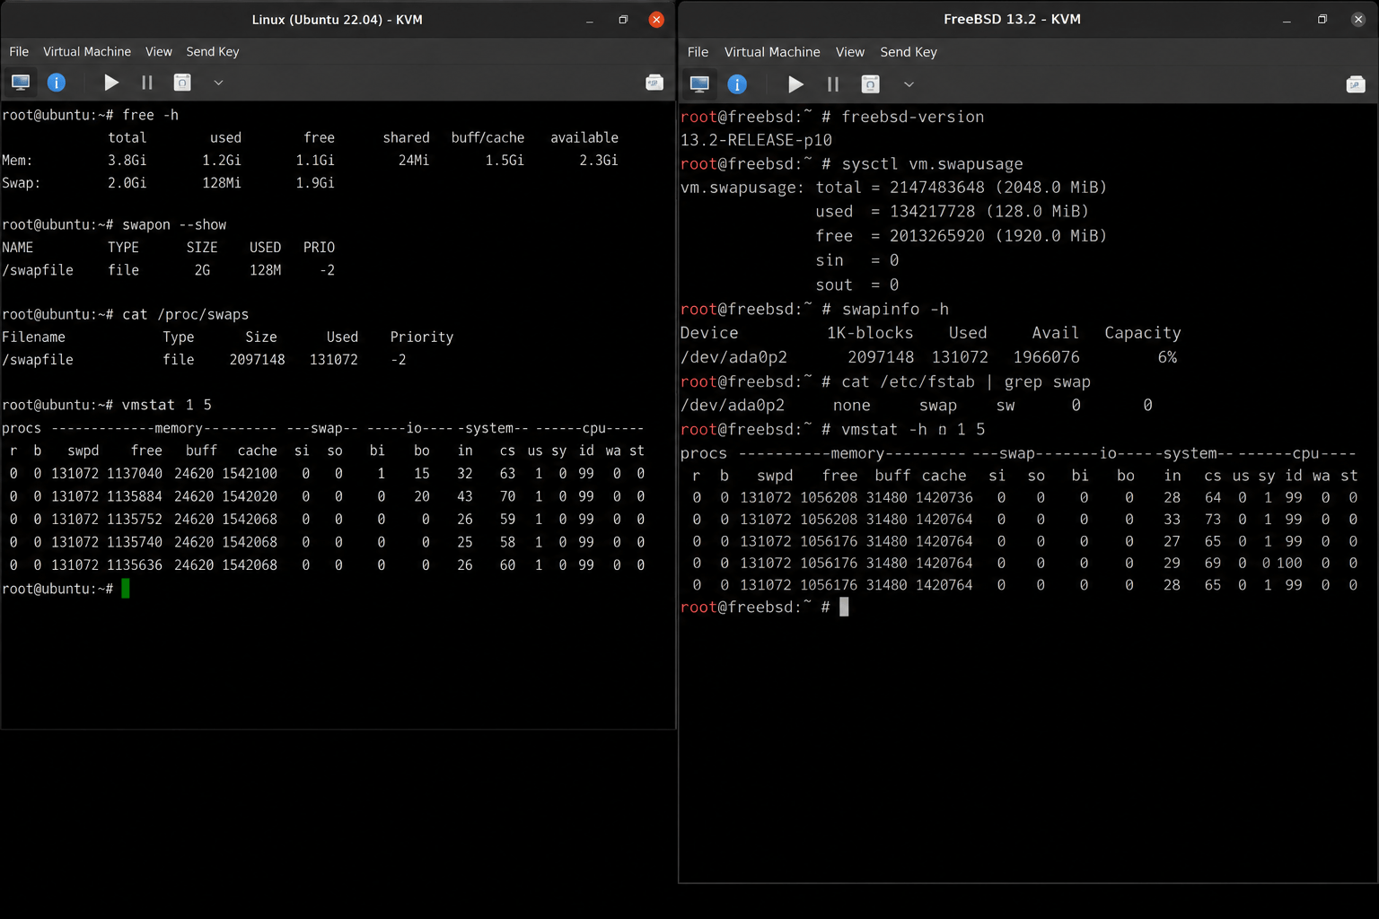Click the free value 1137040 in Ubuntu vmstat

(135, 473)
